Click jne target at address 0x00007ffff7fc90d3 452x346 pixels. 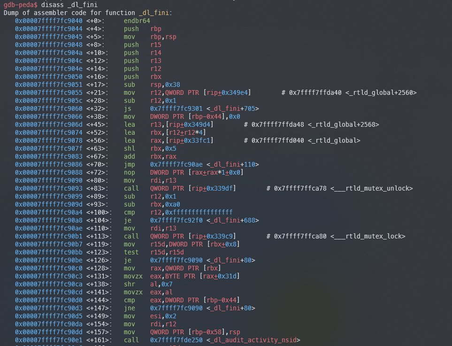(x=203, y=308)
